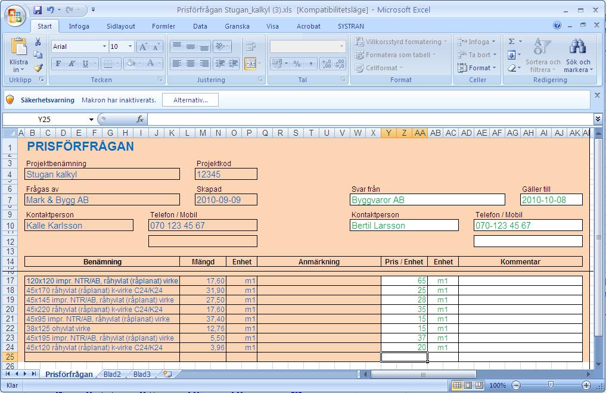Activate the Format Painter brush

[x=38, y=68]
